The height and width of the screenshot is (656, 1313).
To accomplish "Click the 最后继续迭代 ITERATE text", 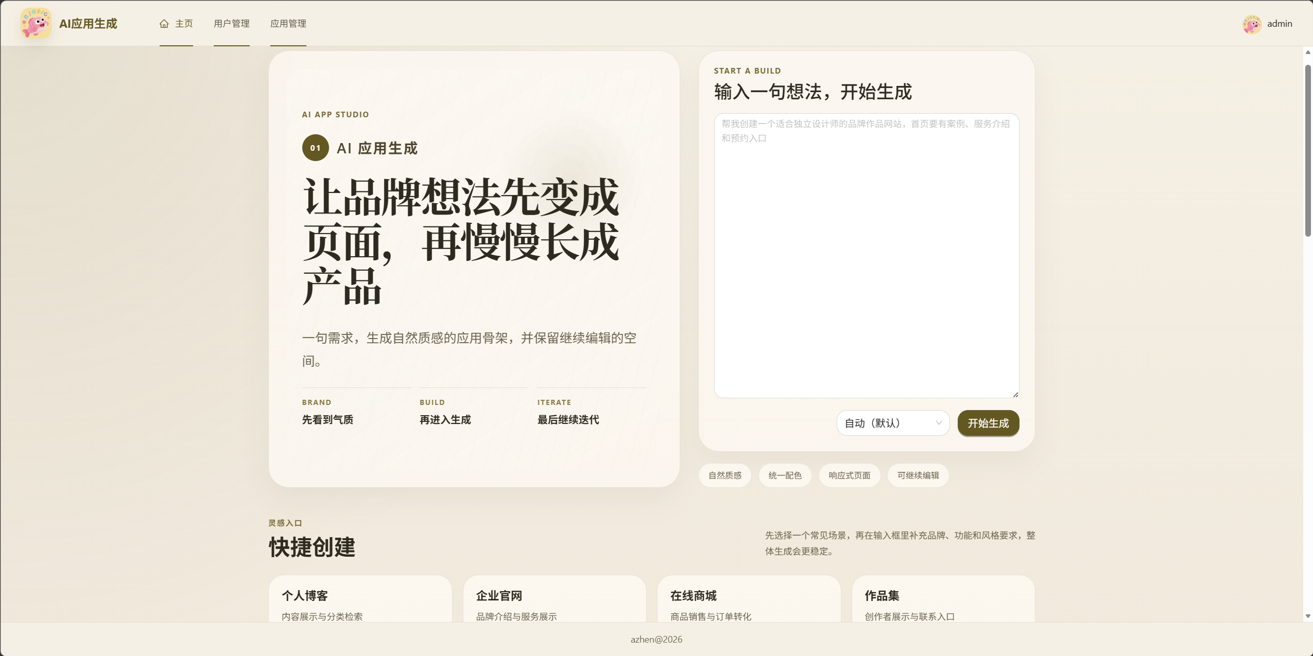I will point(568,420).
